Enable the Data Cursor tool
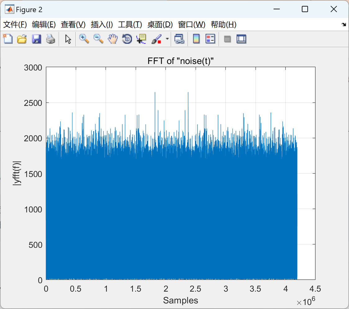This screenshot has width=349, height=309. 141,39
